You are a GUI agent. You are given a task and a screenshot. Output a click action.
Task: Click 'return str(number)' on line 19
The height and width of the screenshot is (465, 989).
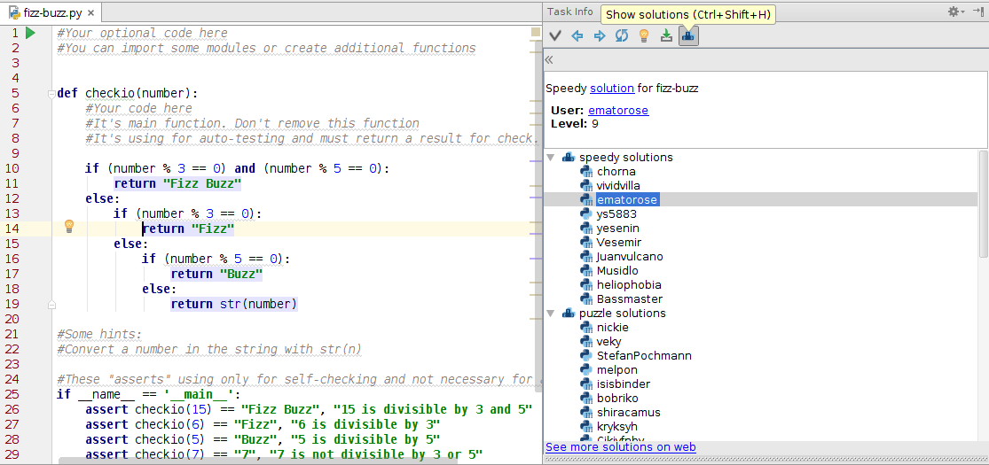click(233, 305)
